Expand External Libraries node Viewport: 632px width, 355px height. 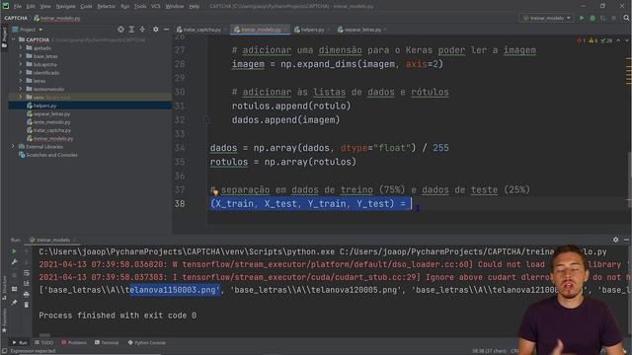[x=13, y=147]
